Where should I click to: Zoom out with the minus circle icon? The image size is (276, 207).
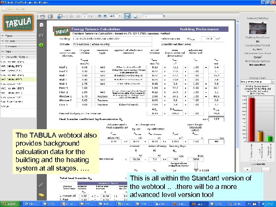(100, 16)
